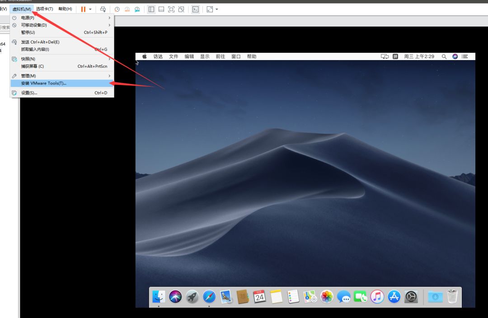Click the Siri icon in menu bar
488x318 pixels.
455,56
